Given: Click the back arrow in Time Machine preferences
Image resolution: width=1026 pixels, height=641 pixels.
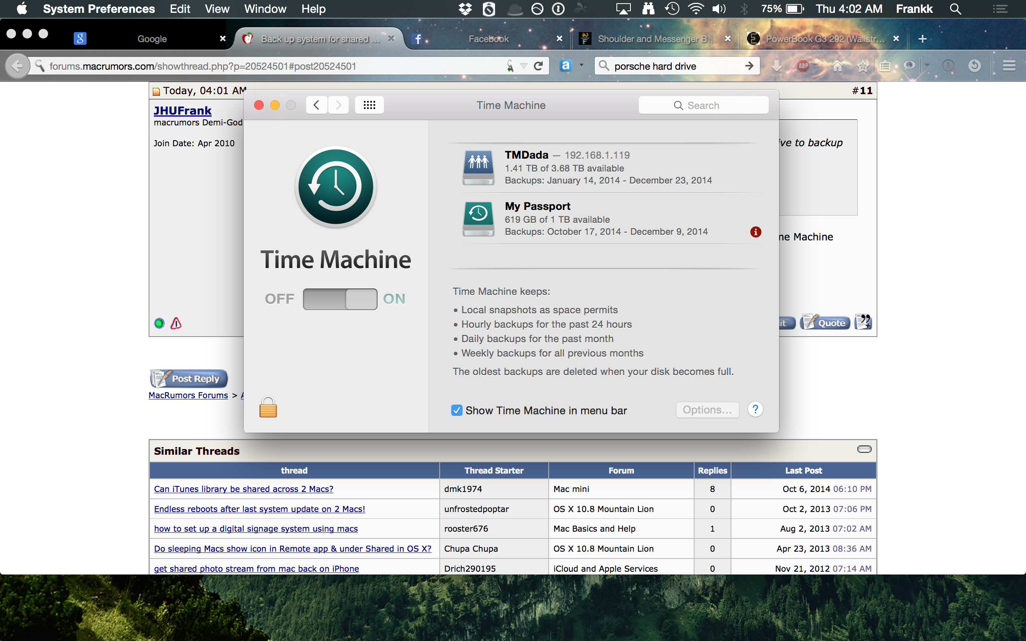Looking at the screenshot, I should pyautogui.click(x=316, y=105).
